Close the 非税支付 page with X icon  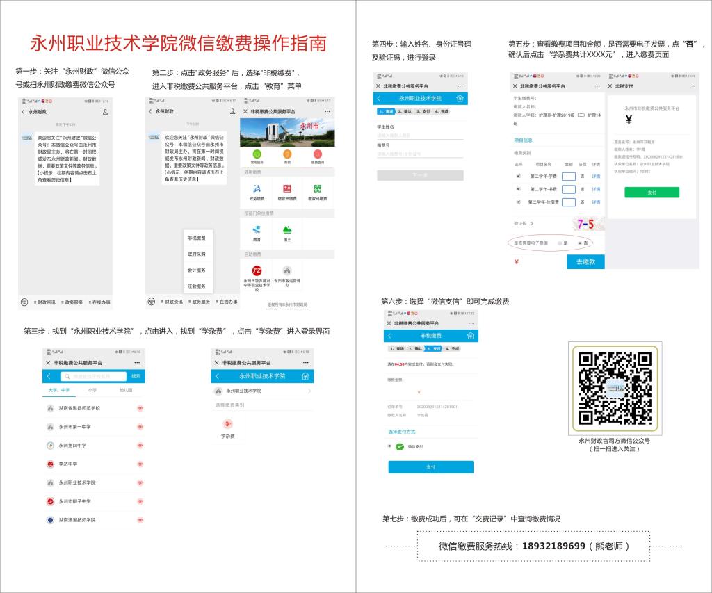(610, 86)
